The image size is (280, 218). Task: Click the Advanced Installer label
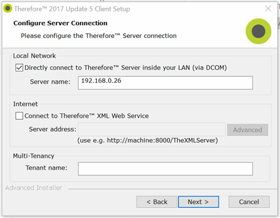[x=34, y=188]
